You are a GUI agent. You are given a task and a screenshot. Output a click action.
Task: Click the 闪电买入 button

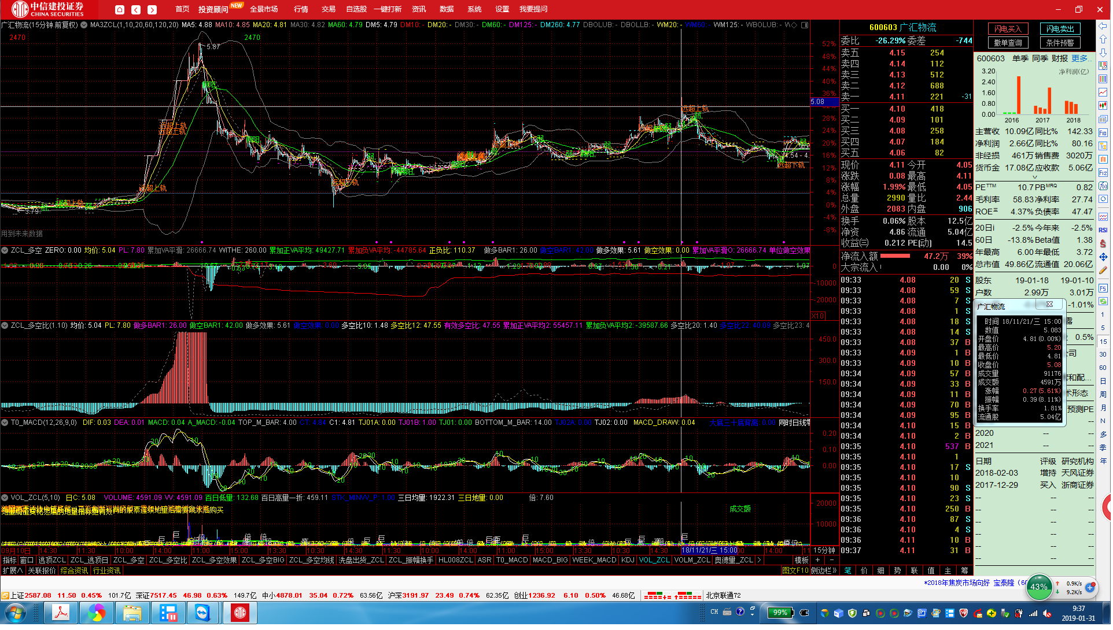point(1008,29)
